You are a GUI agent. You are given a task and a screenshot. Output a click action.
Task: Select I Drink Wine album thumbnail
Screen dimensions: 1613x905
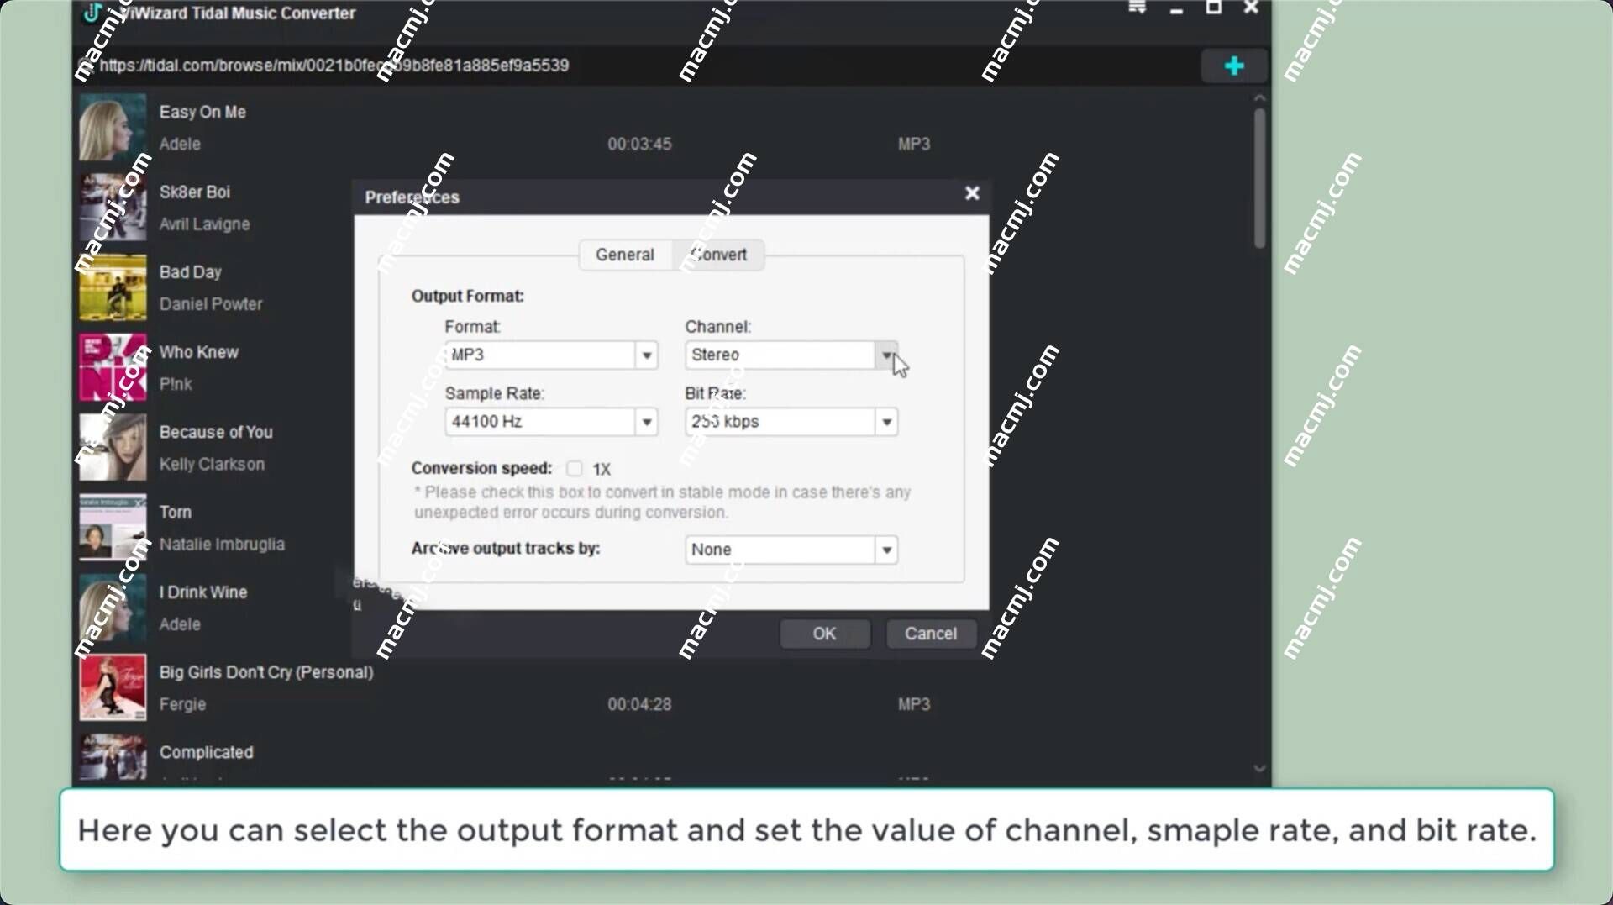[113, 608]
